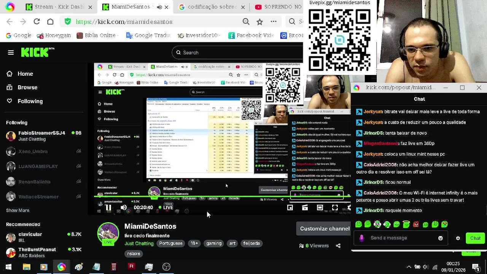Click the Just Chatting category link
This screenshot has height=274, width=487.
click(x=139, y=244)
